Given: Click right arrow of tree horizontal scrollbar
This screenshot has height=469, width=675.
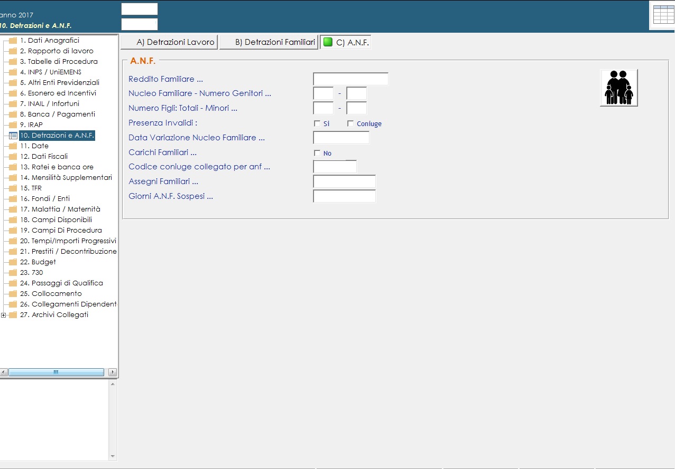Looking at the screenshot, I should click(112, 372).
